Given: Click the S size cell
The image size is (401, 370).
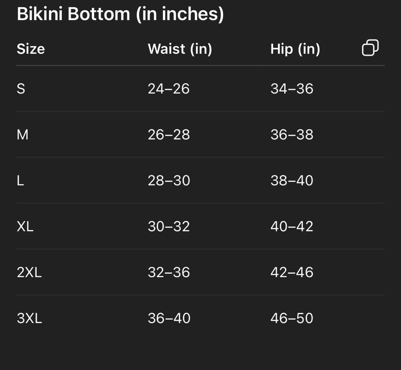Looking at the screenshot, I should pos(21,89).
